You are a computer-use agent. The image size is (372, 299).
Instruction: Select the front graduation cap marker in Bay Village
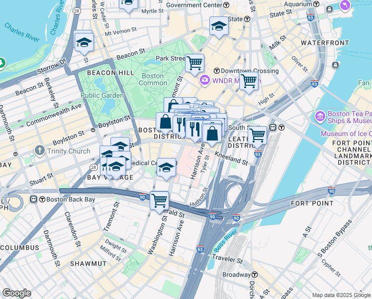click(x=116, y=166)
